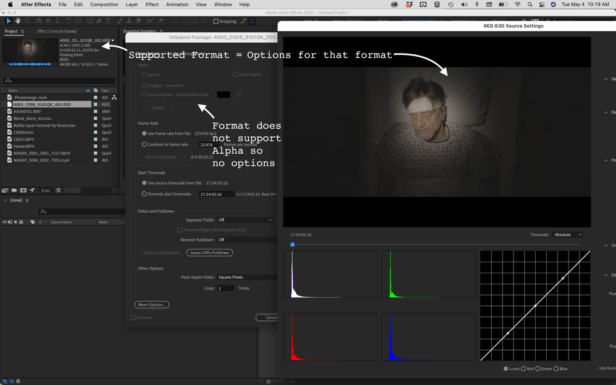Select the Type text tool
This screenshot has width=616, height=385.
108,21
